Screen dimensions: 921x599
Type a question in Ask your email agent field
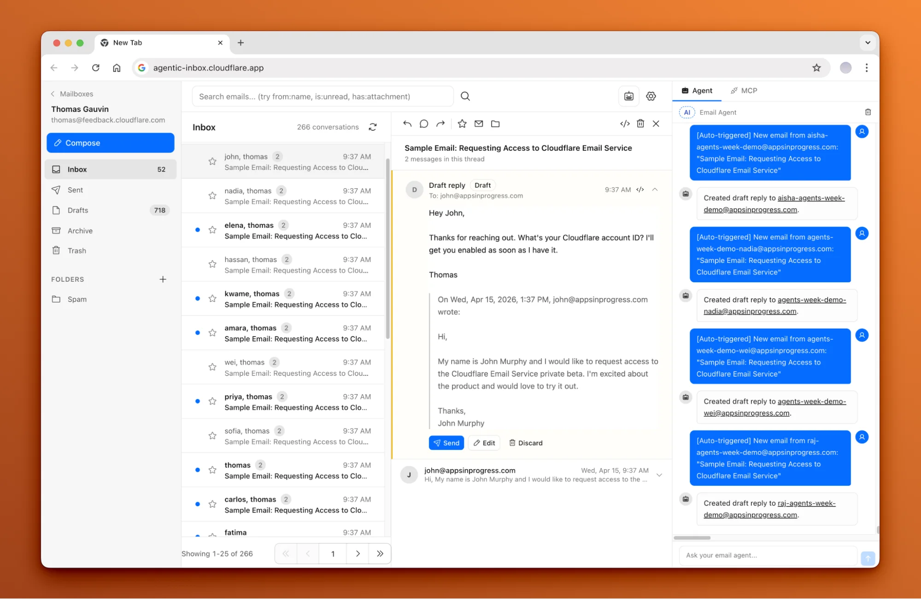[x=767, y=555]
